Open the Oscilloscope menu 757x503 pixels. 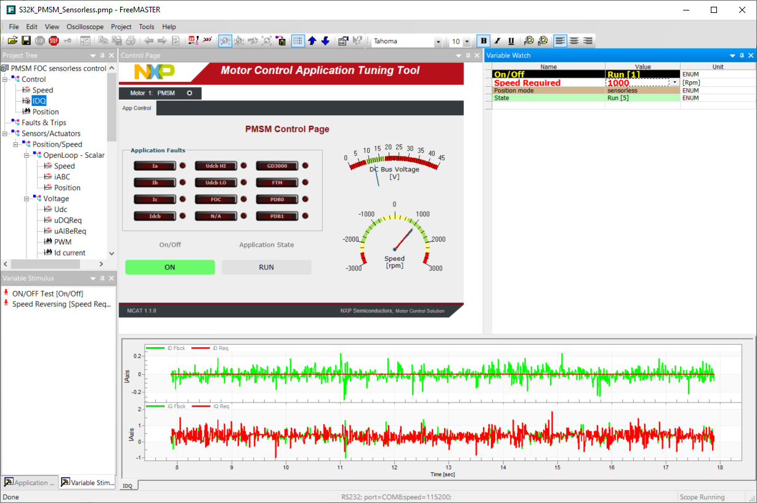[85, 27]
